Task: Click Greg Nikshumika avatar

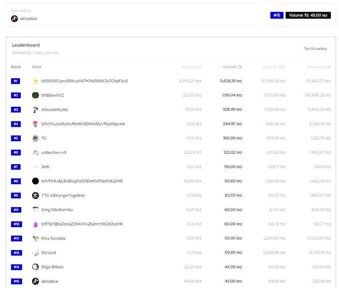Action: coord(35,210)
